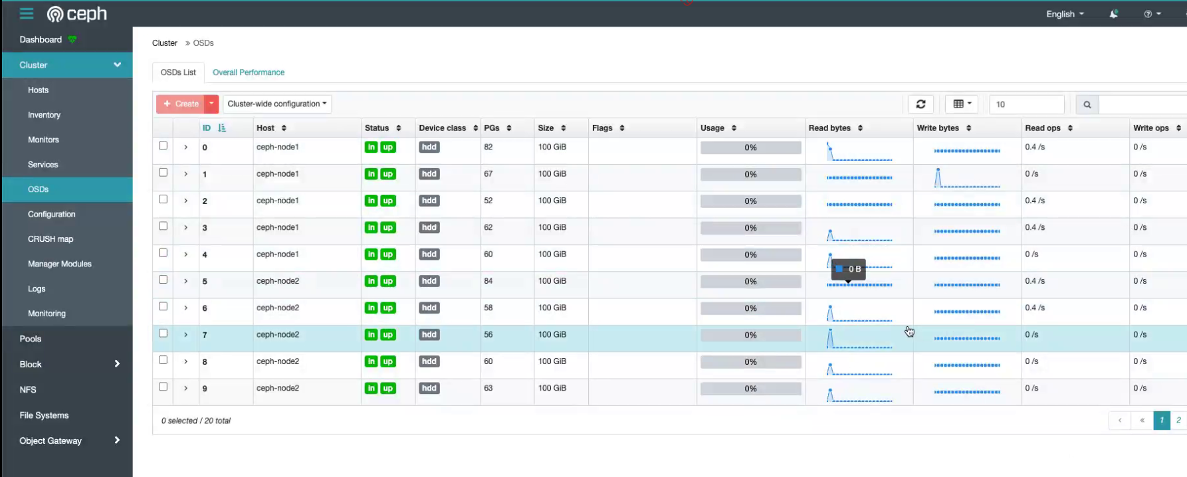1187x477 pixels.
Task: Select checkbox for OSD 7
Action: click(163, 334)
